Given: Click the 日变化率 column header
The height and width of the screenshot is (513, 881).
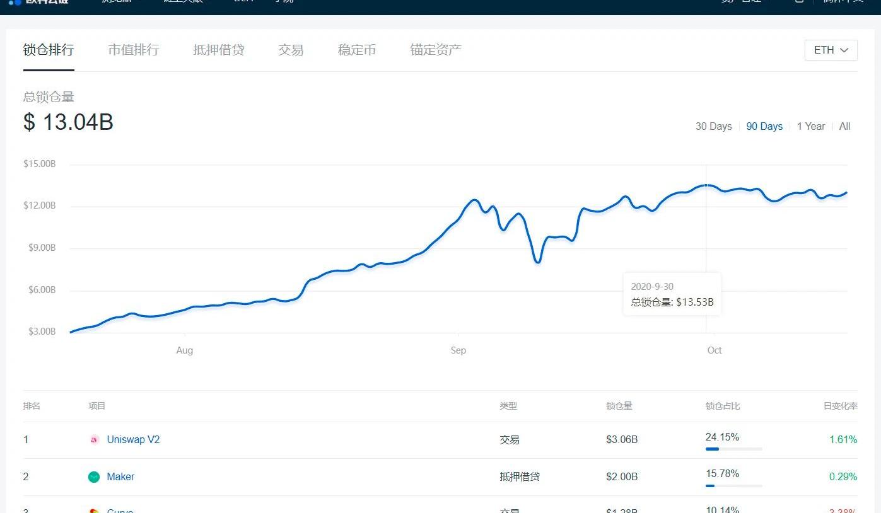Looking at the screenshot, I should pyautogui.click(x=840, y=406).
